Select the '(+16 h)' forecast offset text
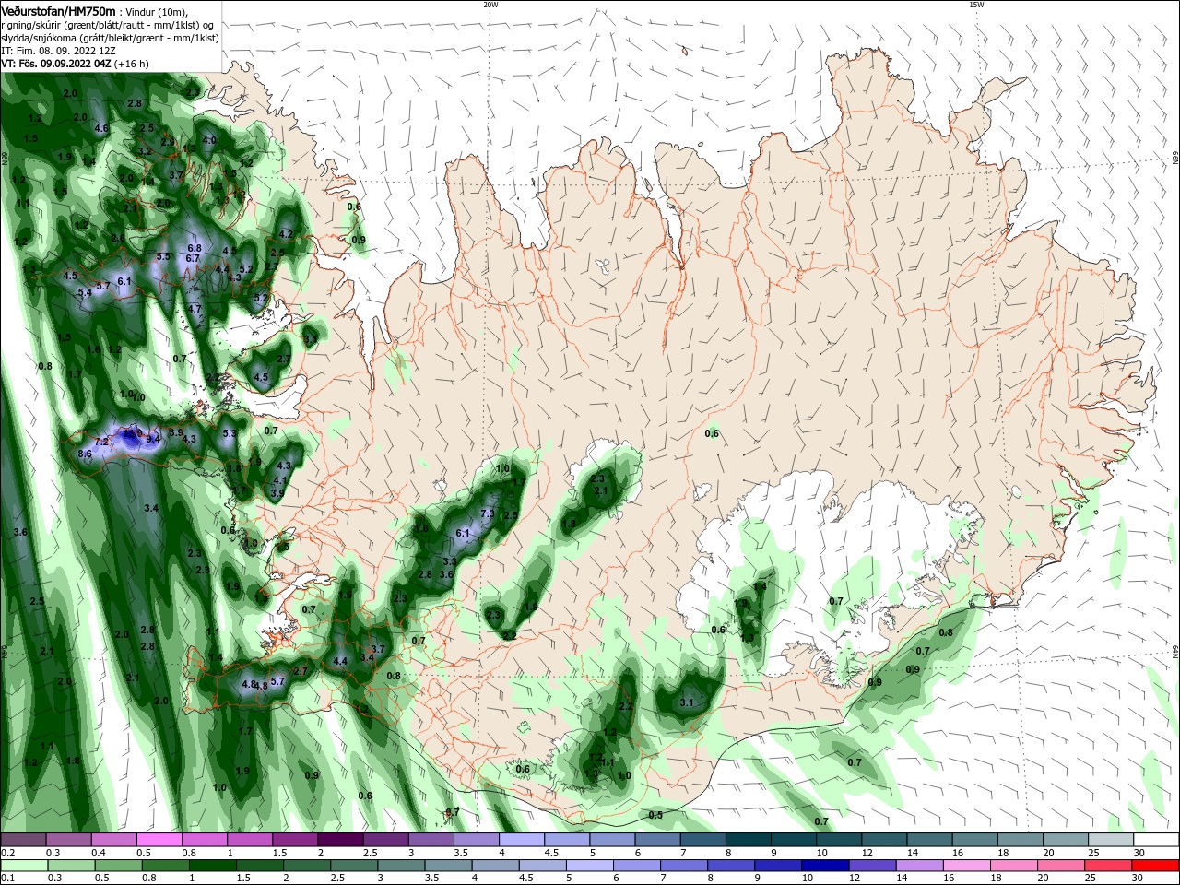 click(x=132, y=64)
